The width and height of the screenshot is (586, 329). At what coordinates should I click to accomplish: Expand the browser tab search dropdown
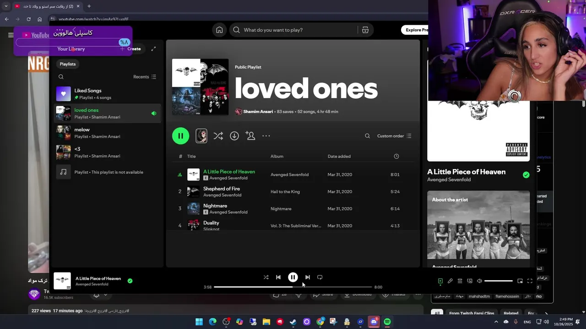(x=6, y=6)
